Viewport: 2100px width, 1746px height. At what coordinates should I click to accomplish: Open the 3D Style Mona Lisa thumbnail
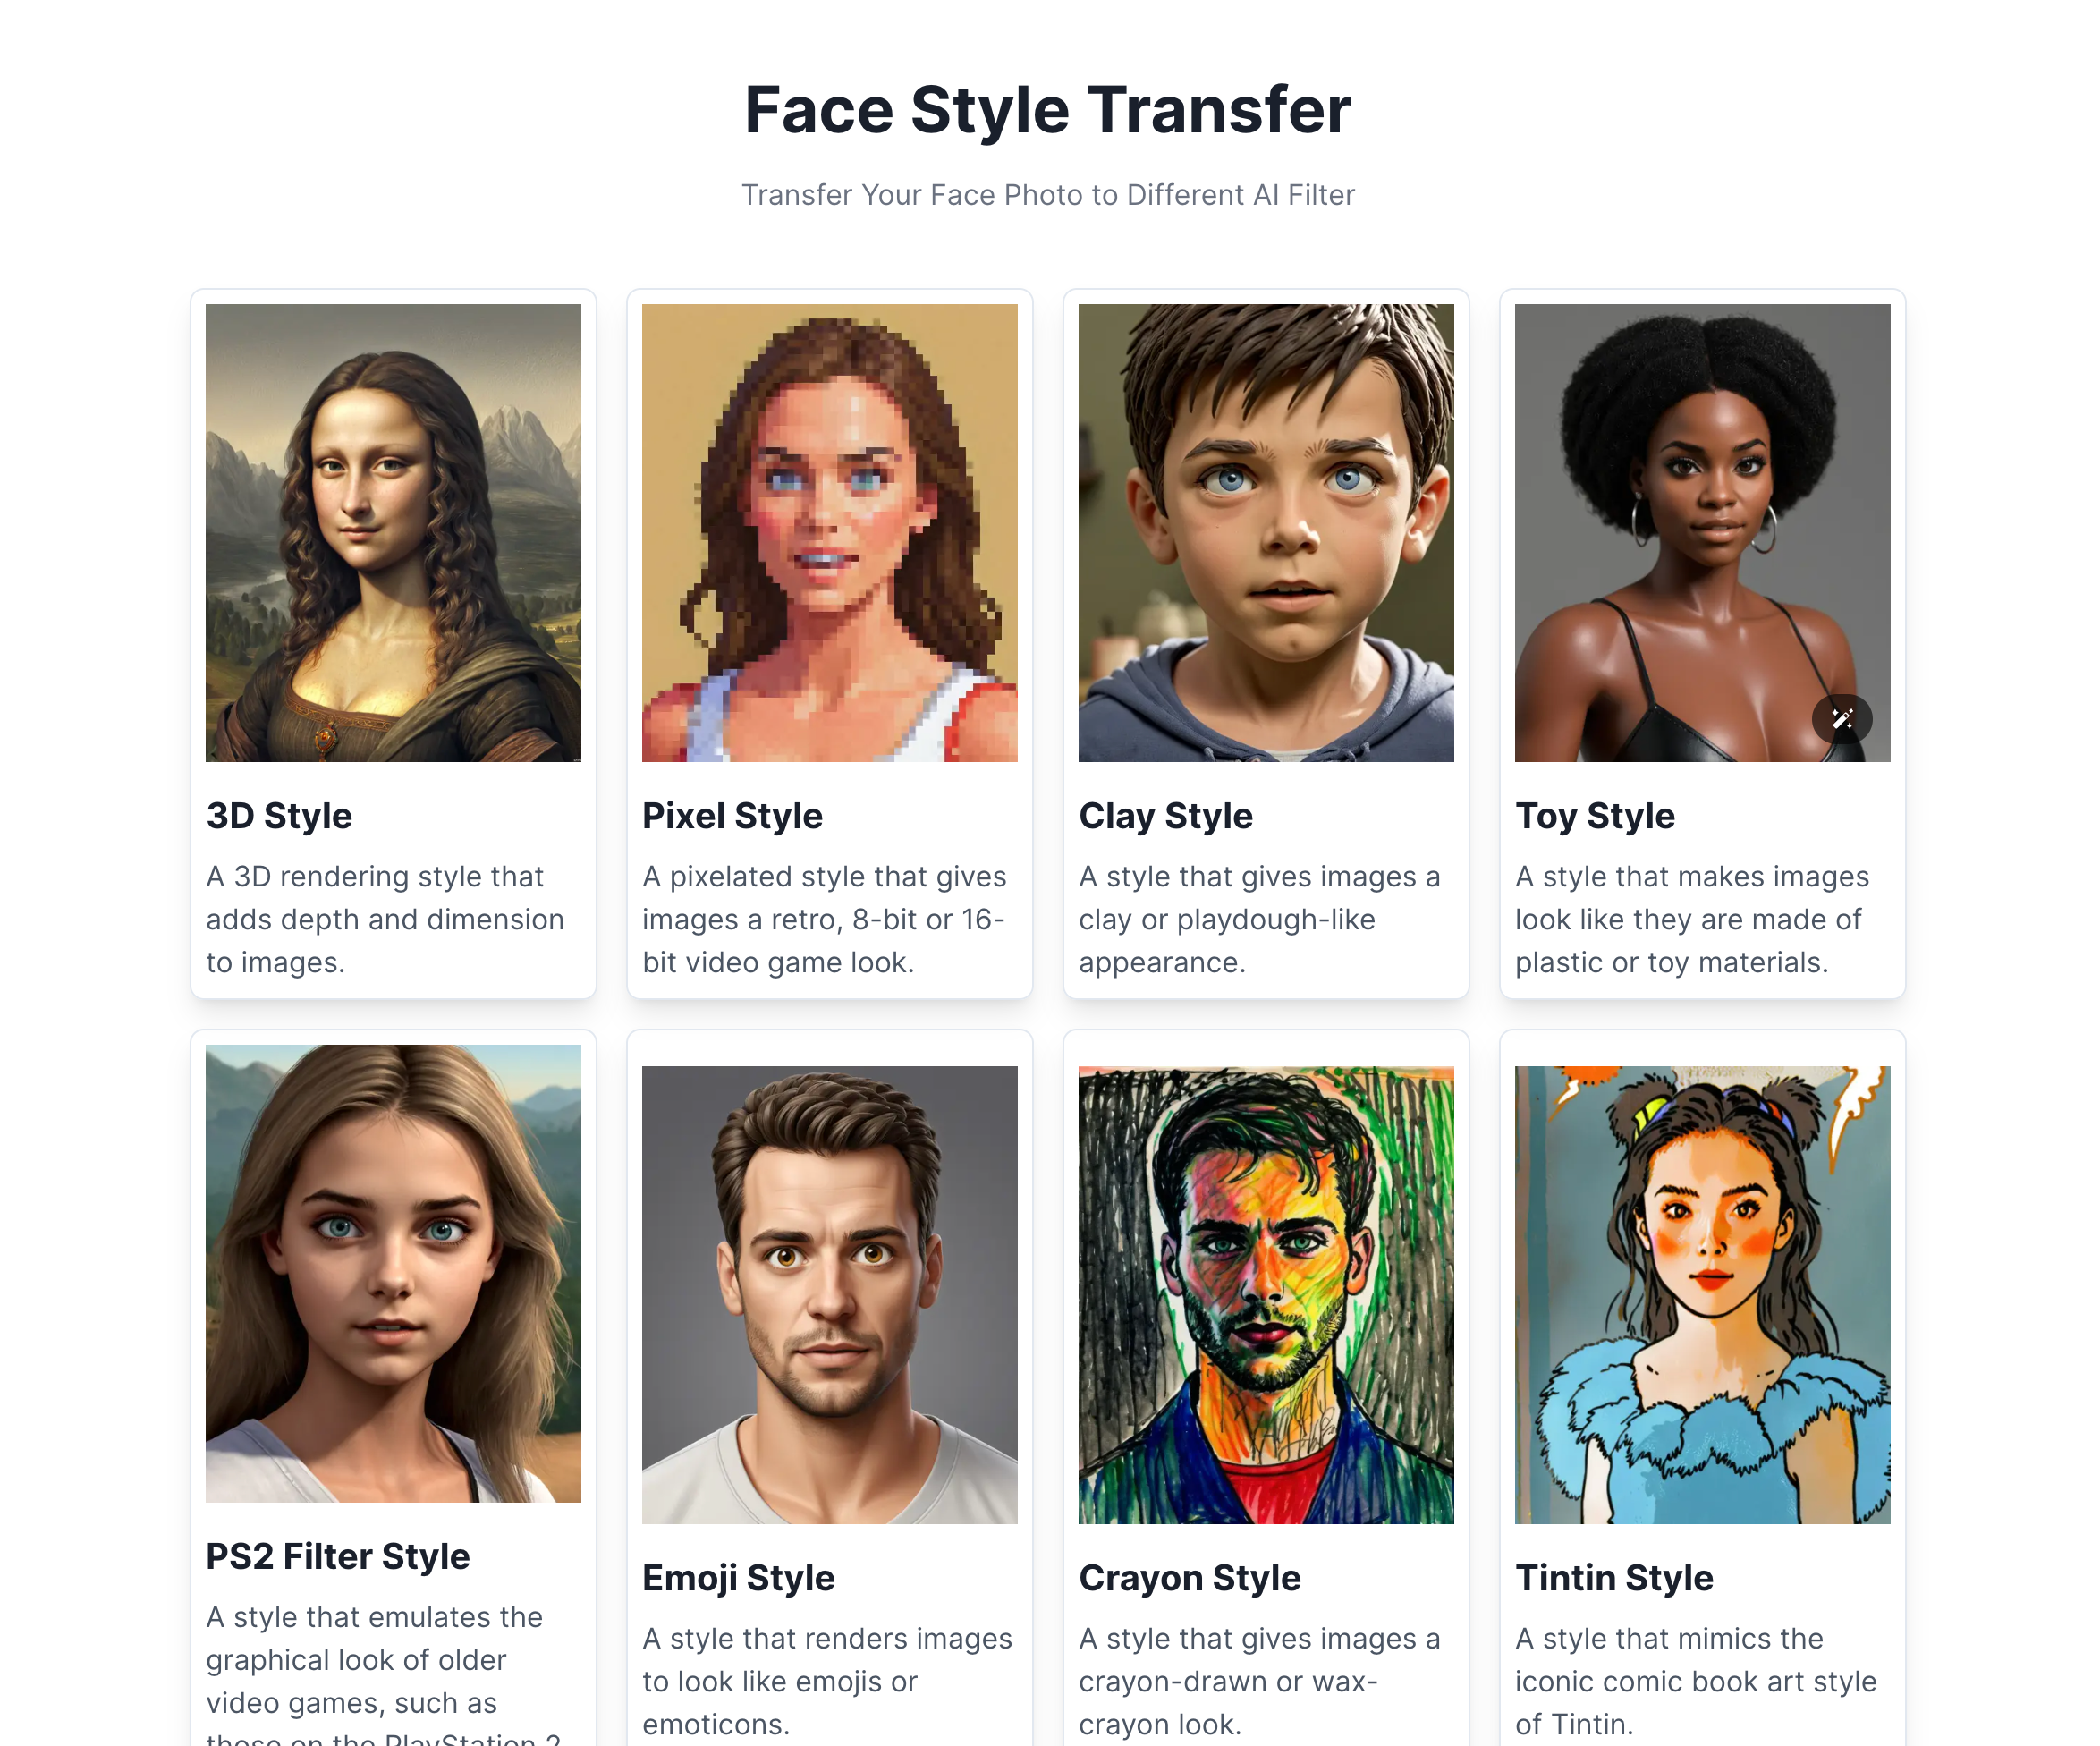[x=393, y=533]
